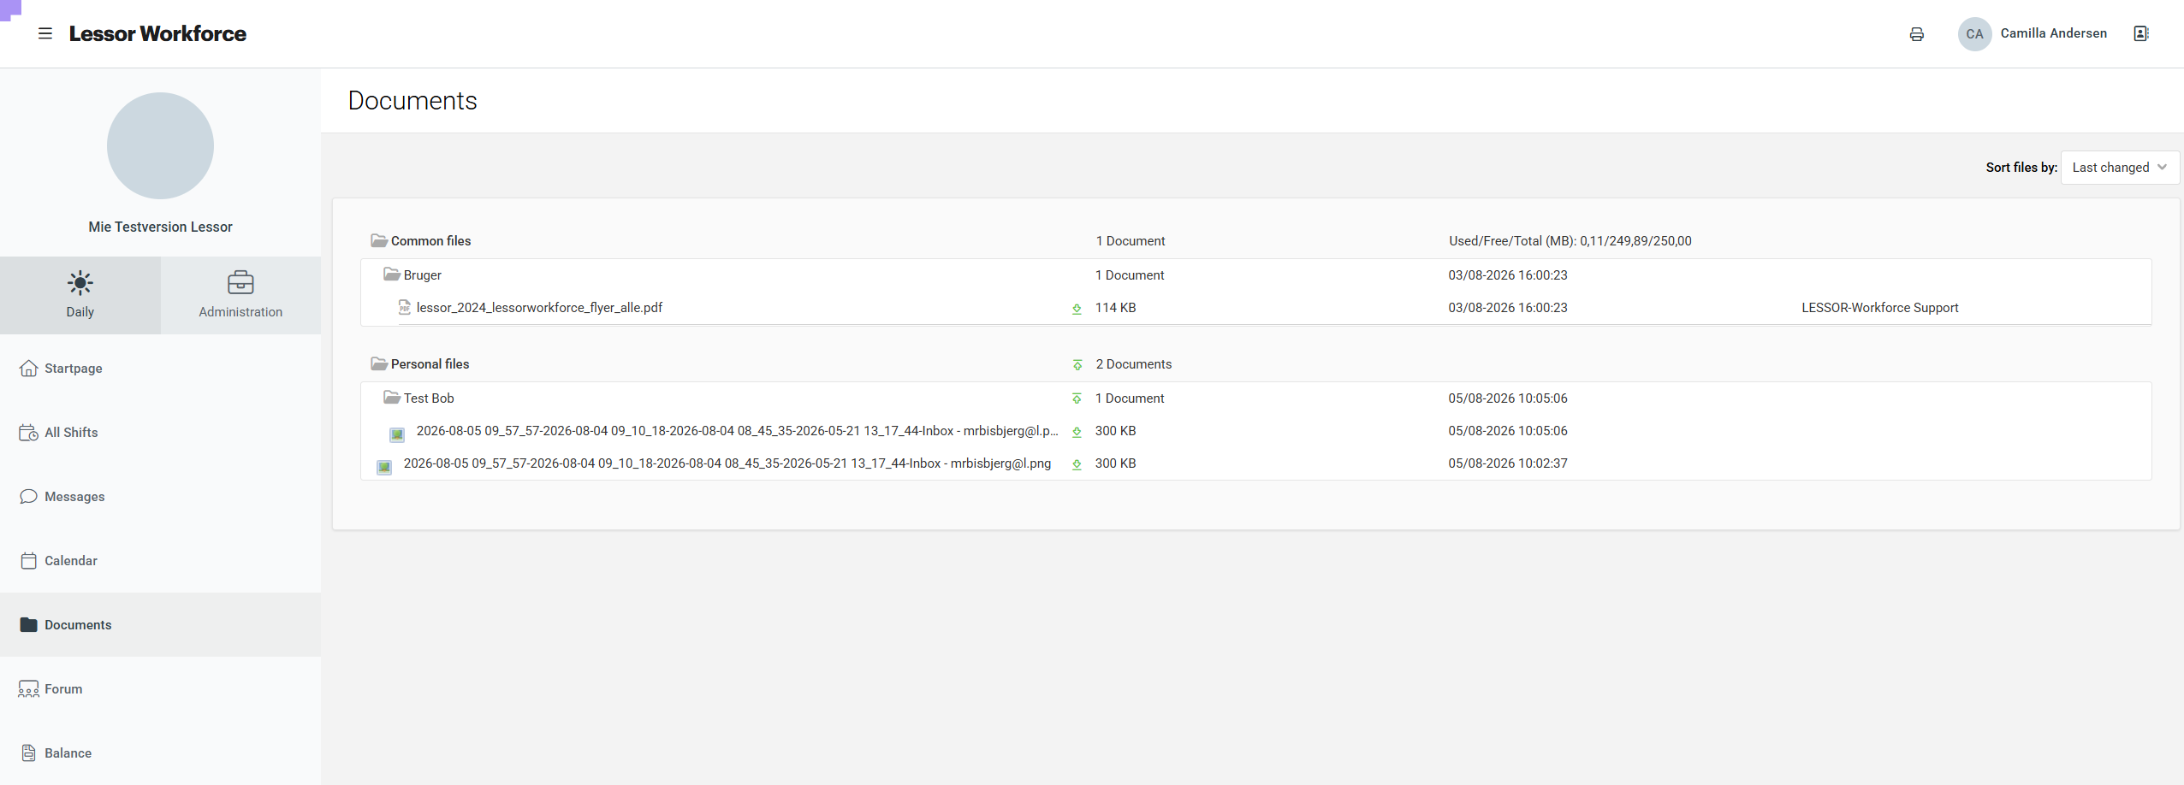
Task: Click the large profile picture placeholder
Action: pyautogui.click(x=160, y=146)
